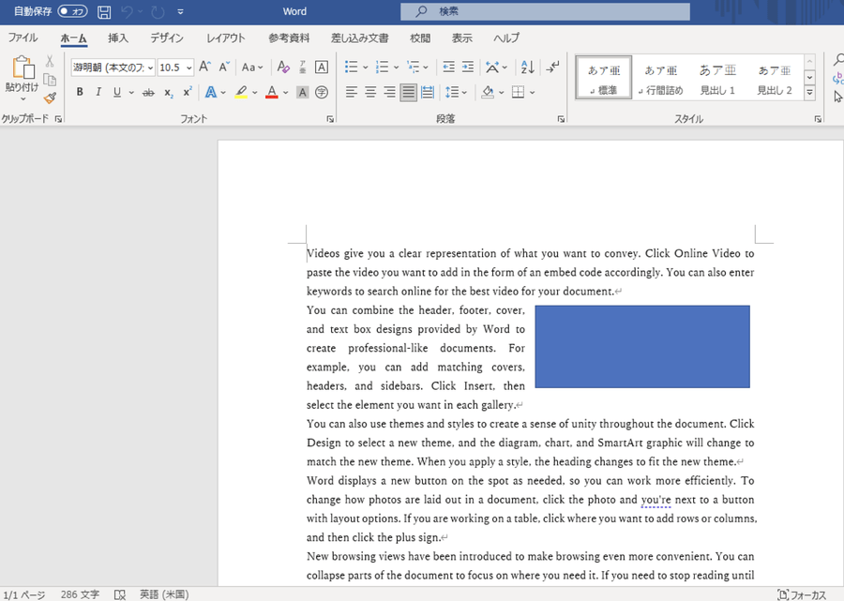Viewport: 844px width, 601px height.
Task: Switch to the 参考資料 tab
Action: pyautogui.click(x=289, y=38)
